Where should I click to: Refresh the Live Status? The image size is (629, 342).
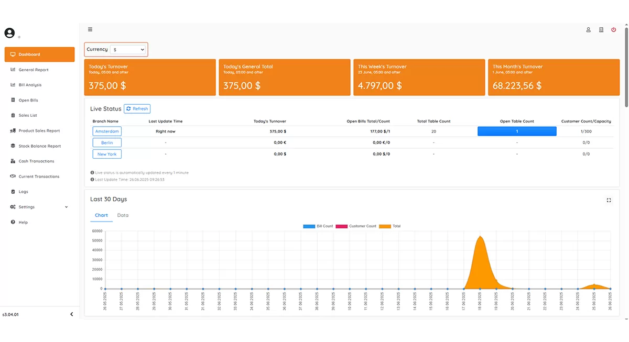pos(137,109)
